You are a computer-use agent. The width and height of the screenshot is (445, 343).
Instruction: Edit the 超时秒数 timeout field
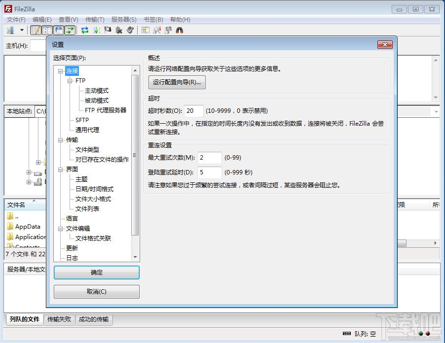tap(194, 110)
